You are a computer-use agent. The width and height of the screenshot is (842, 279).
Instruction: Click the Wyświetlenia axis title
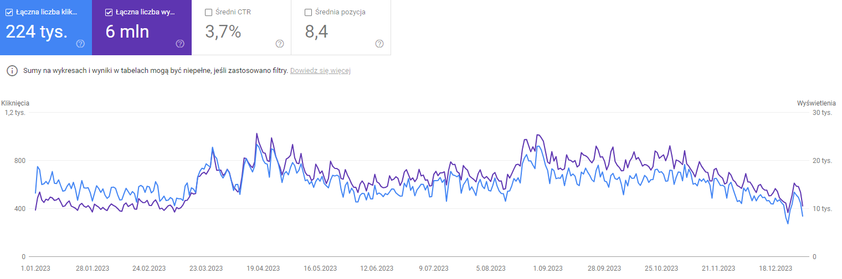(816, 103)
